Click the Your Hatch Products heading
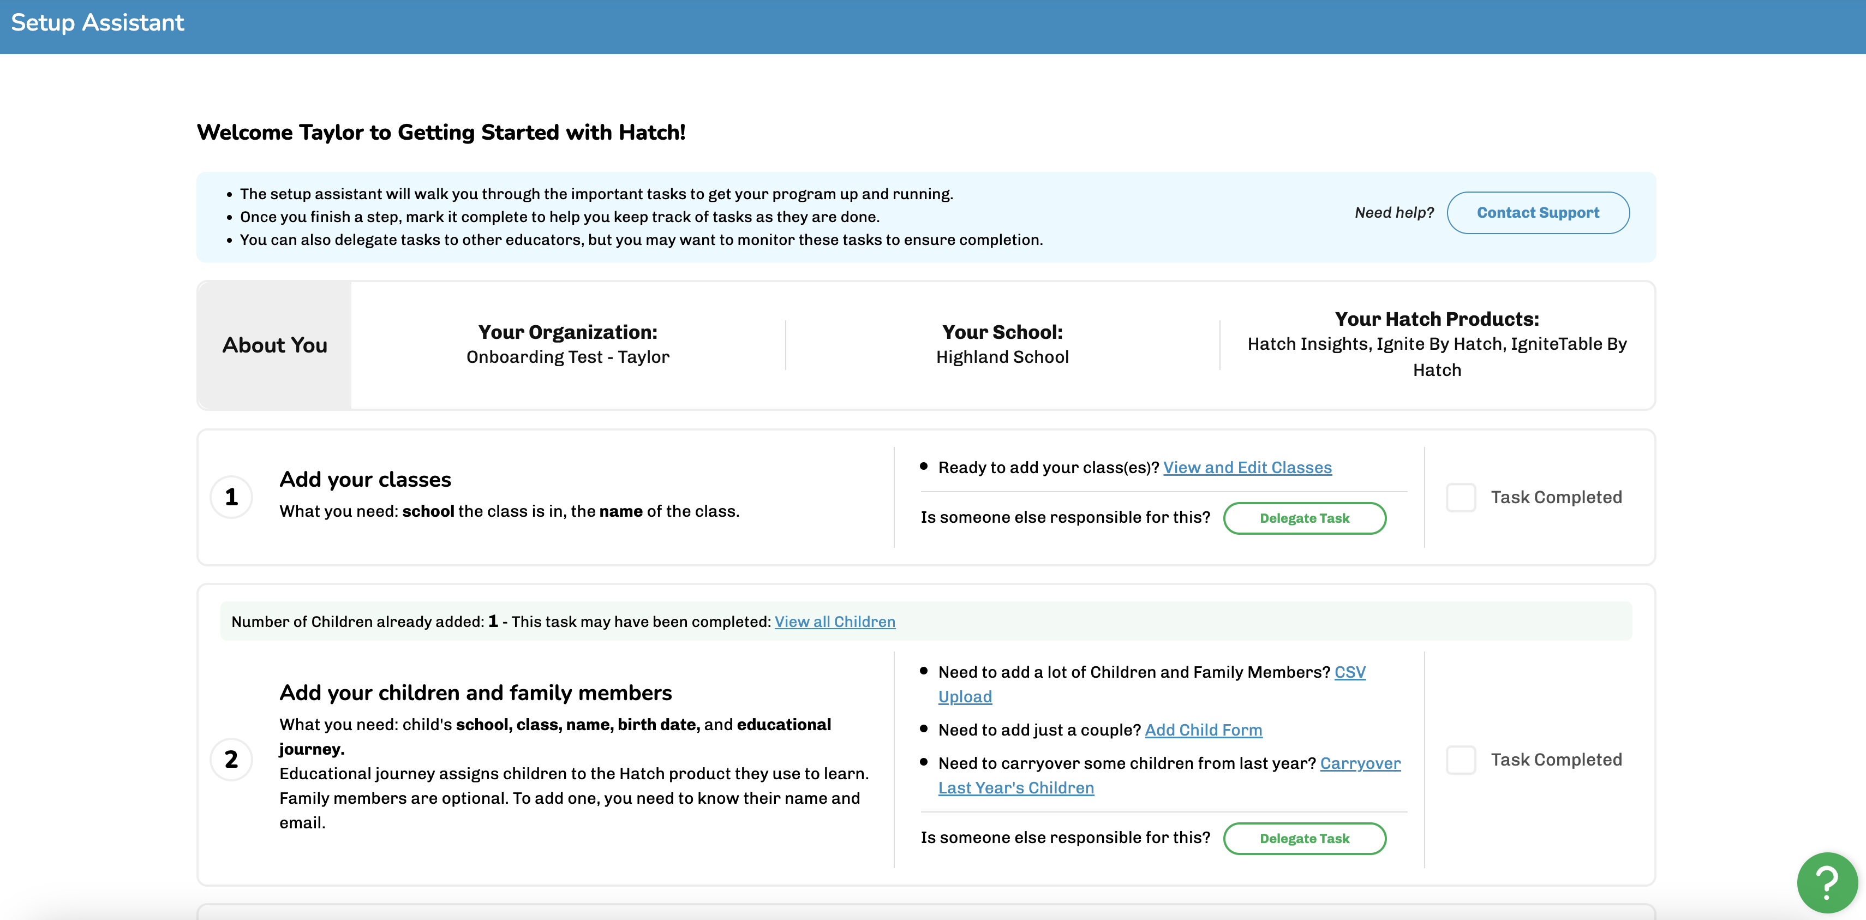1866x920 pixels. 1437,319
